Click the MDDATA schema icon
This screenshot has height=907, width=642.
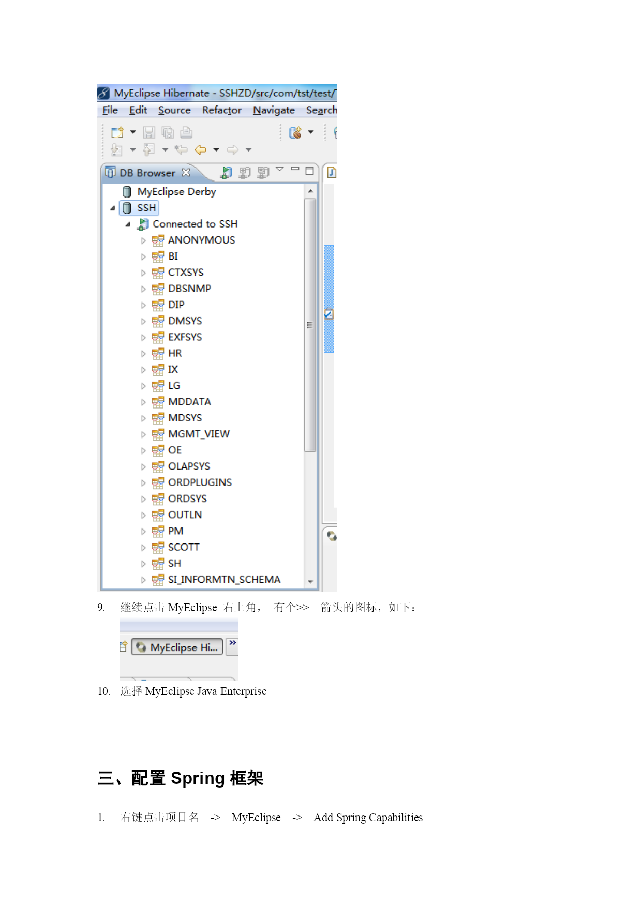tap(158, 402)
